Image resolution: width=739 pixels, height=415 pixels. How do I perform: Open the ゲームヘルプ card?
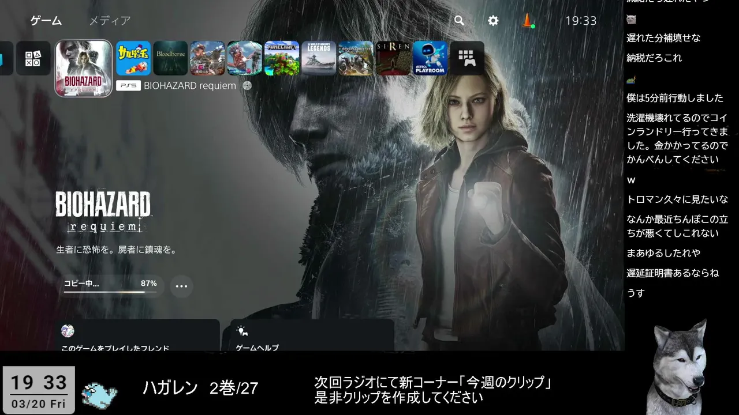pos(312,335)
